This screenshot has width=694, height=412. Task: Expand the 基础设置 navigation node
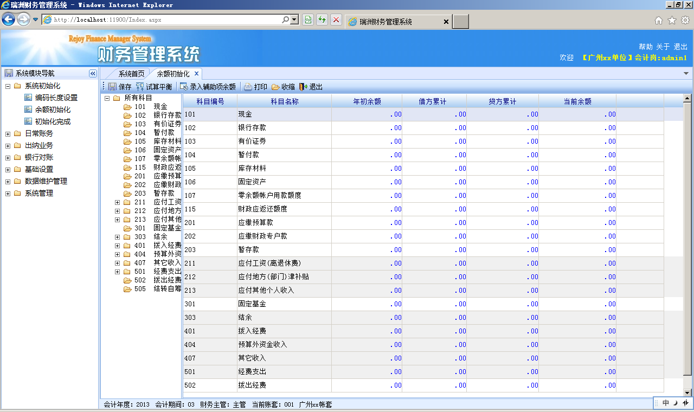pyautogui.click(x=8, y=169)
